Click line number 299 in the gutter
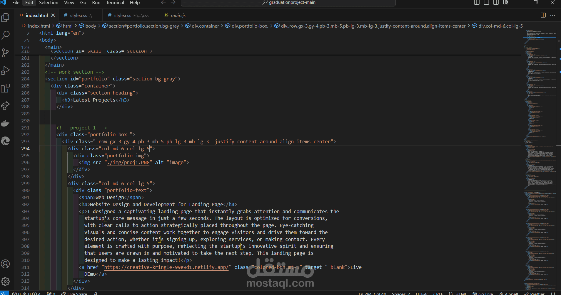Screen dimensions: 561x295 pyautogui.click(x=25, y=183)
